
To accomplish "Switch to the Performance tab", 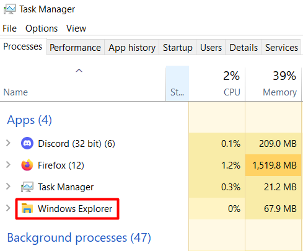I will [x=76, y=48].
